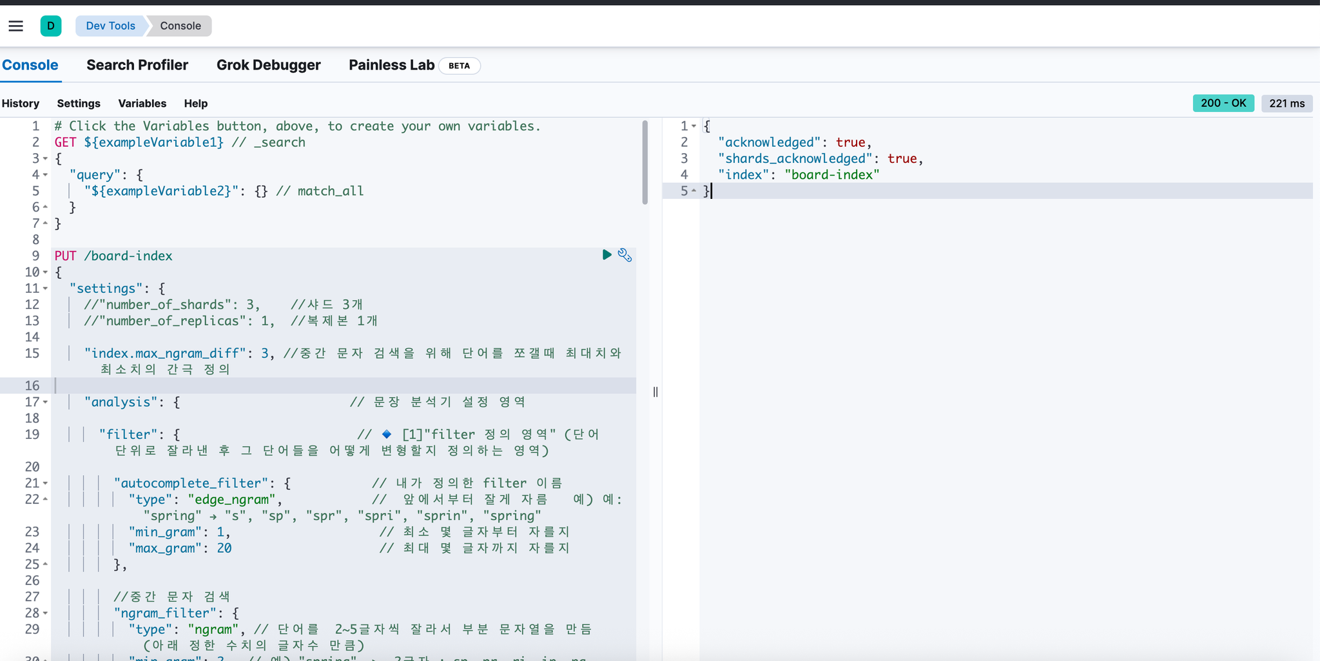Viewport: 1320px width, 661px height.
Task: Place cursor on empty line 16
Action: pos(344,386)
